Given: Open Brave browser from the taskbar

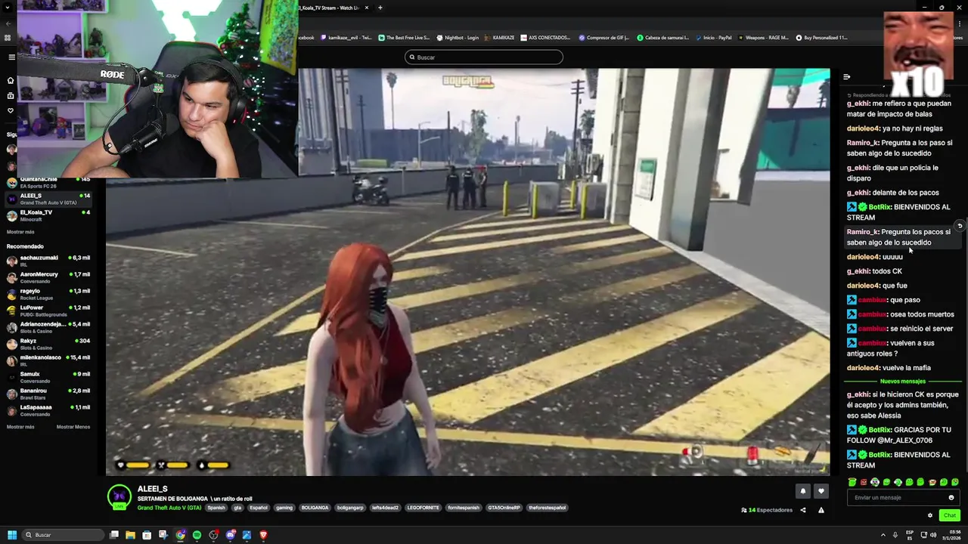Looking at the screenshot, I should pos(263,535).
